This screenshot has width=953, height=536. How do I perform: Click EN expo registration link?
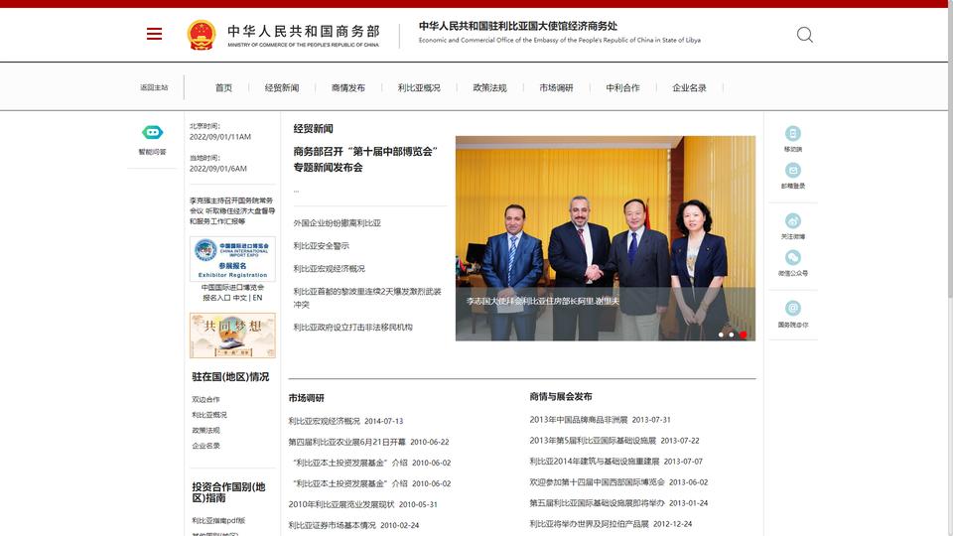click(x=258, y=298)
